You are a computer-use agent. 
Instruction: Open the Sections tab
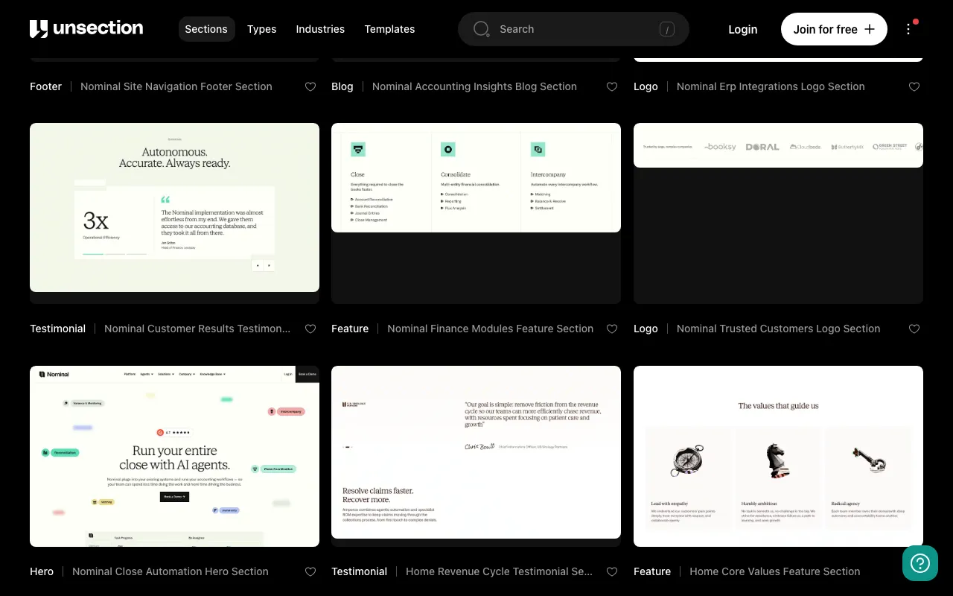click(206, 29)
